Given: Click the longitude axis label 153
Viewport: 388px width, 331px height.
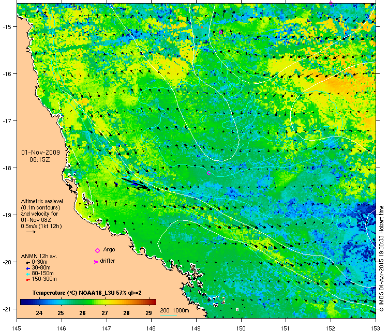Looking at the screenshot, I should coord(376,328).
